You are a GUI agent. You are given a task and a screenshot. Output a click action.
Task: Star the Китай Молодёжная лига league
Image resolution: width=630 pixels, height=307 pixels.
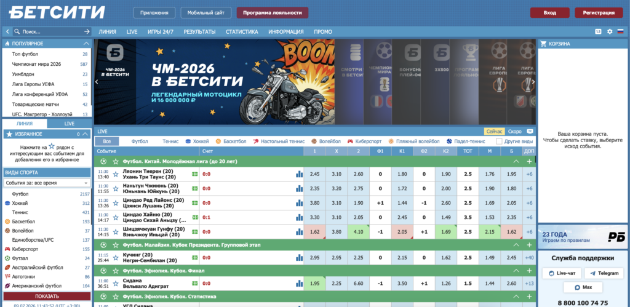pos(116,161)
